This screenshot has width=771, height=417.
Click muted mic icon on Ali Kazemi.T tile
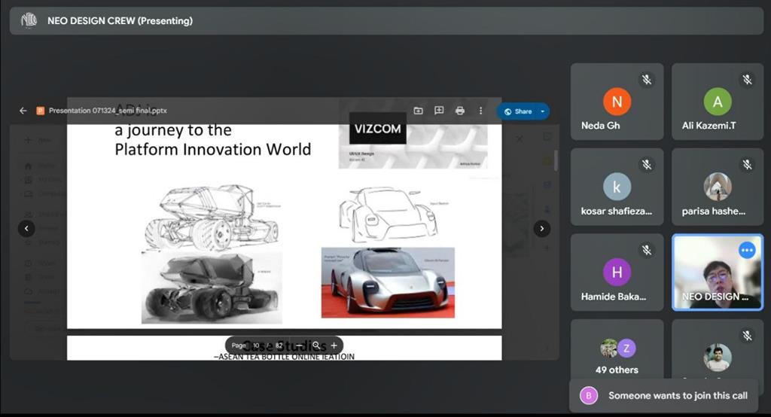tap(748, 80)
